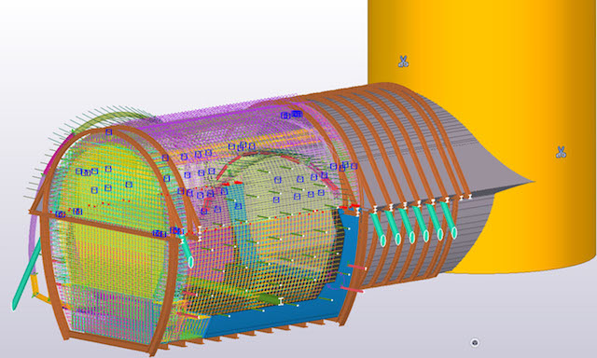Select the blue markers on the front arch's left horizontal beam

(x=69, y=213)
